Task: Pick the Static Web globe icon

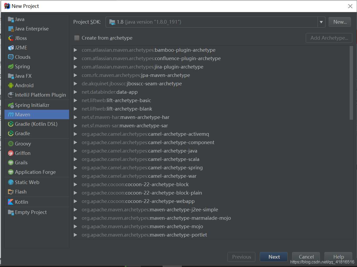Action: (11, 182)
